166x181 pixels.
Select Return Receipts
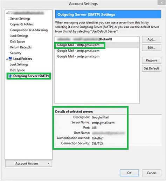[21, 47]
